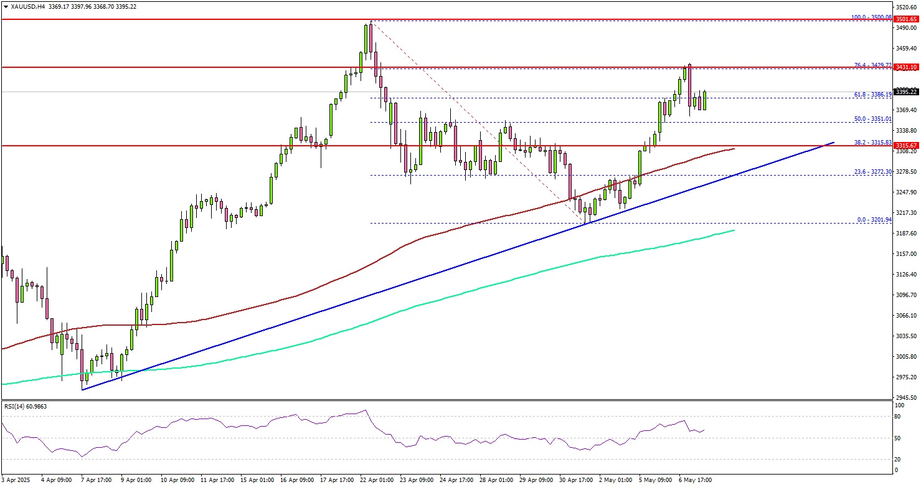Click the 3520.60 price scale value

[906, 7]
